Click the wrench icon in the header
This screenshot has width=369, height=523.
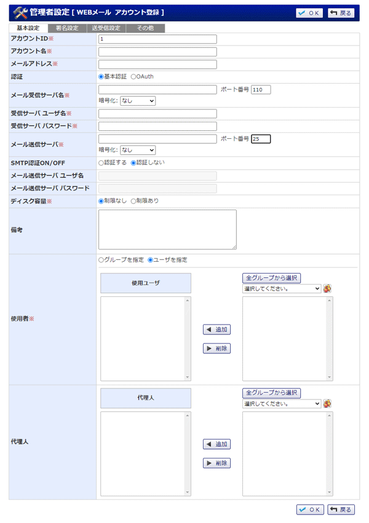tap(20, 13)
